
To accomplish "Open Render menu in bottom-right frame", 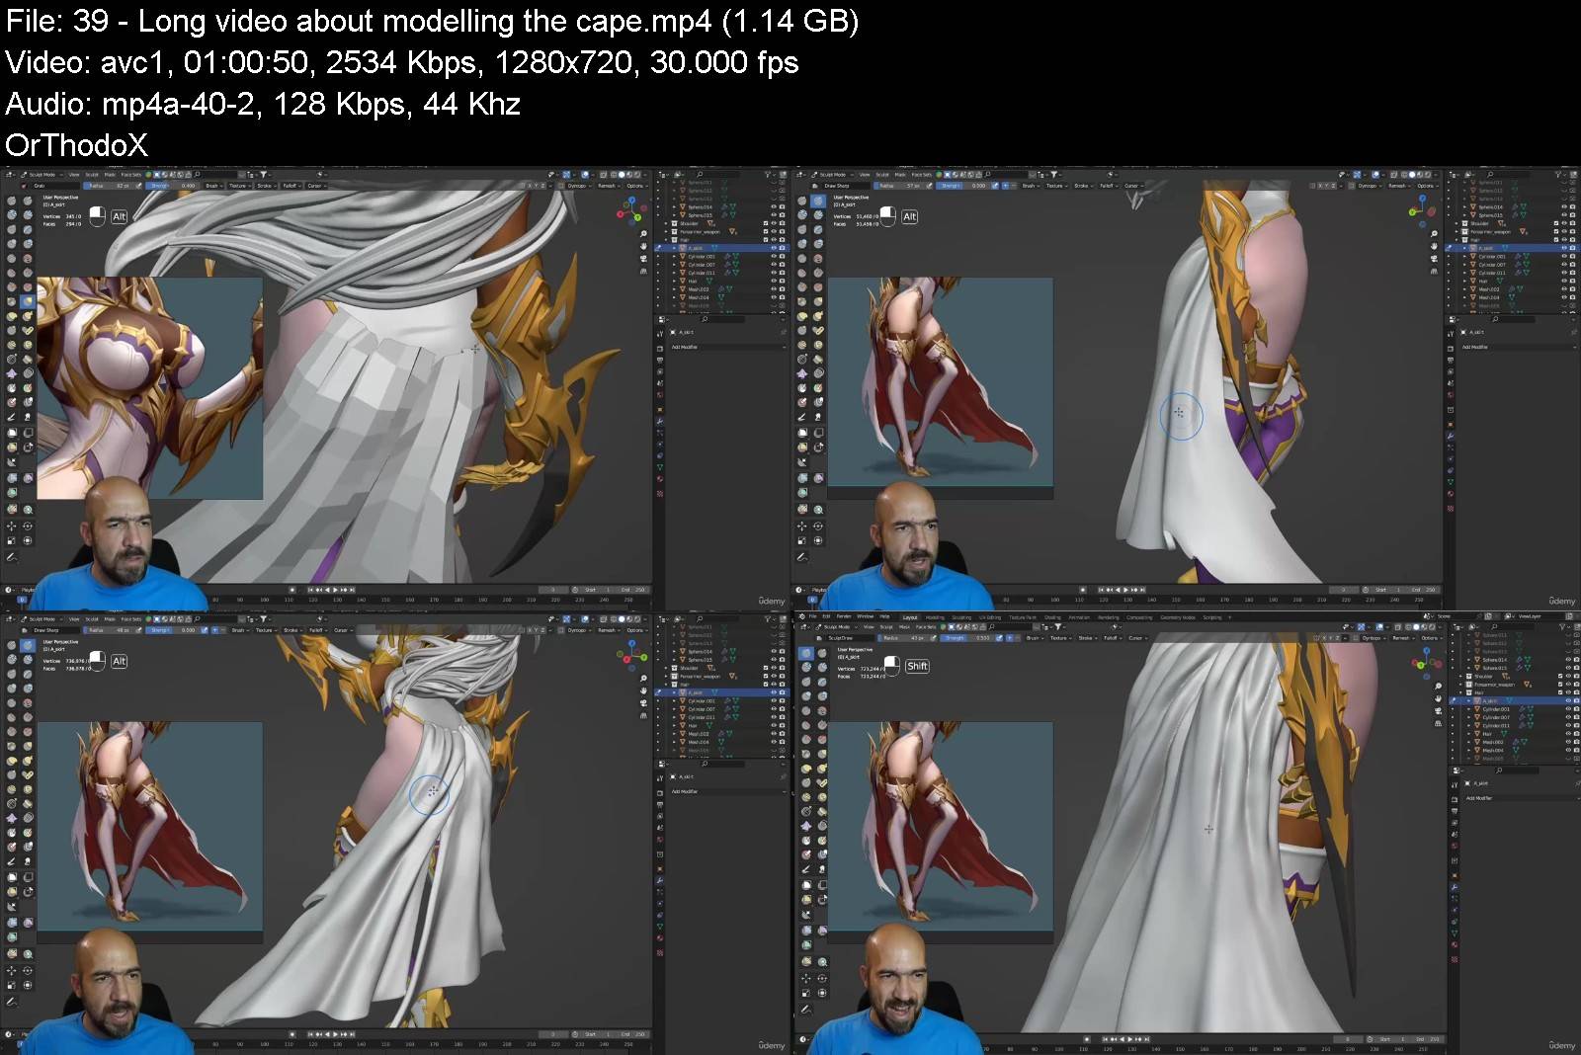I will [x=844, y=616].
